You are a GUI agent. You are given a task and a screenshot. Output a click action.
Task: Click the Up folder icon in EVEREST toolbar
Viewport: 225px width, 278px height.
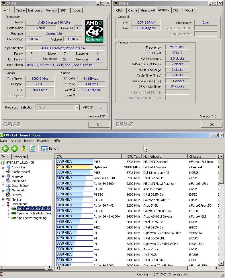23,148
